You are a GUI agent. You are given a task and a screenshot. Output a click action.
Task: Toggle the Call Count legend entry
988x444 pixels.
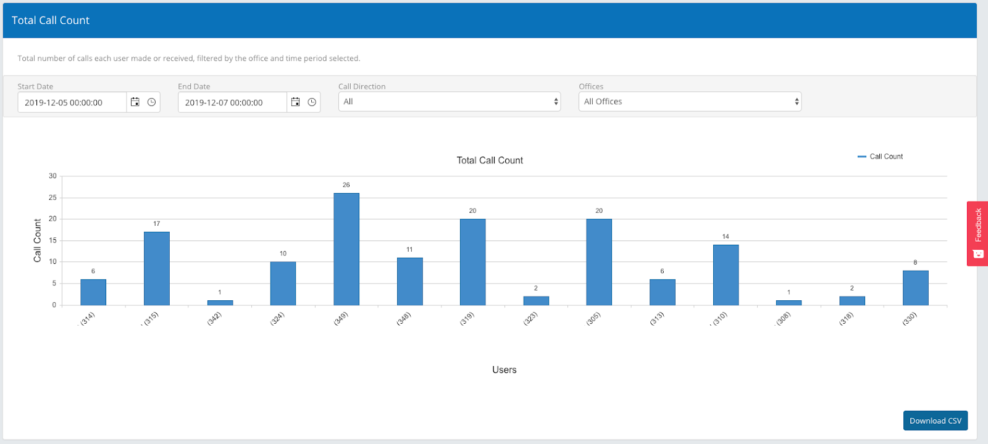point(880,157)
